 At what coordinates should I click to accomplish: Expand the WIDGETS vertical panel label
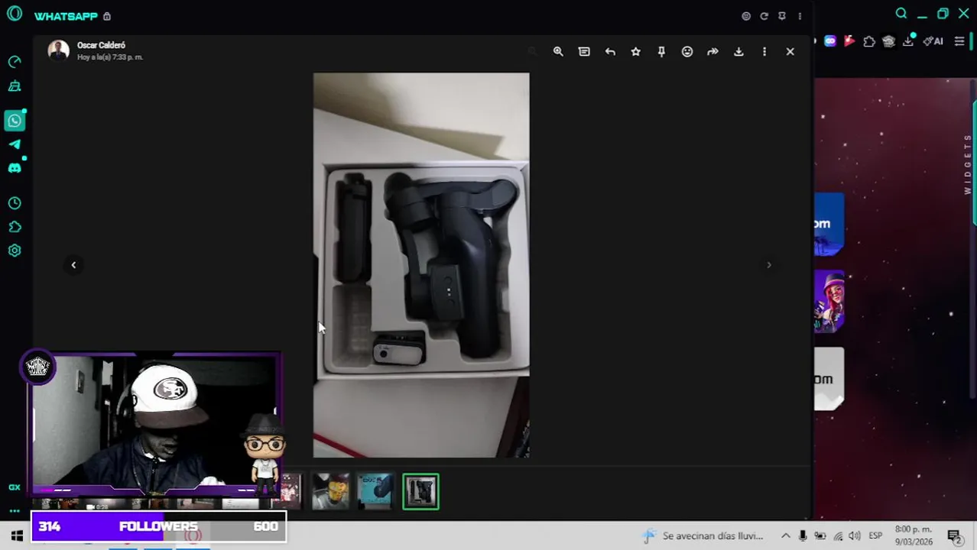[968, 164]
